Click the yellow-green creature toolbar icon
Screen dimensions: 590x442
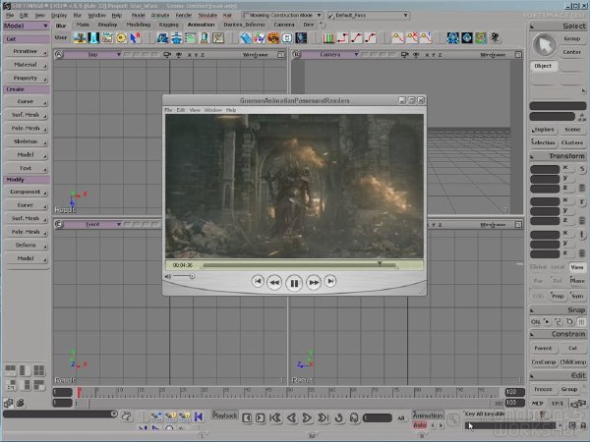(481, 38)
